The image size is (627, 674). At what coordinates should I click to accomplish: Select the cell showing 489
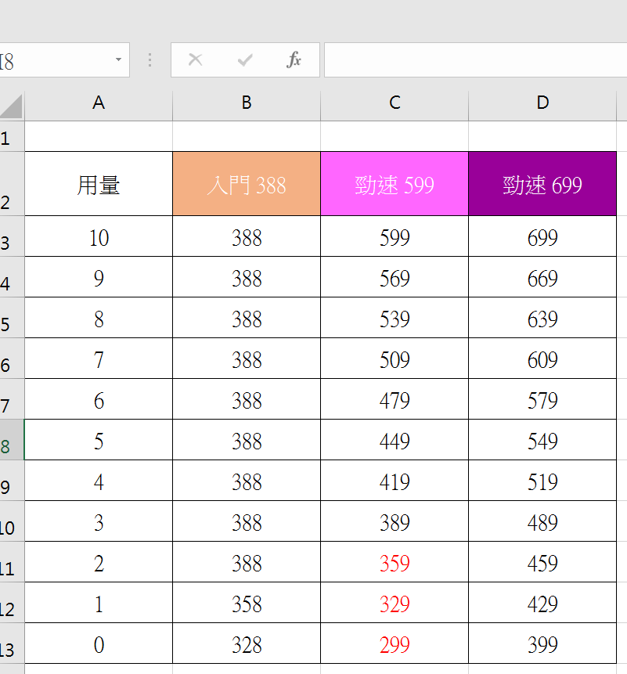pyautogui.click(x=542, y=521)
